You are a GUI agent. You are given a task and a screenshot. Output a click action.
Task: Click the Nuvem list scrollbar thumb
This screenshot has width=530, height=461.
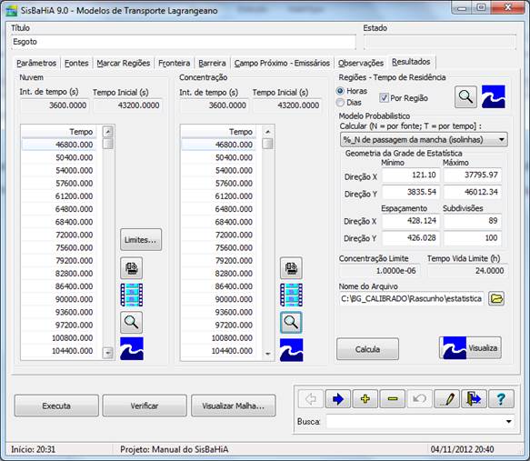coord(108,144)
